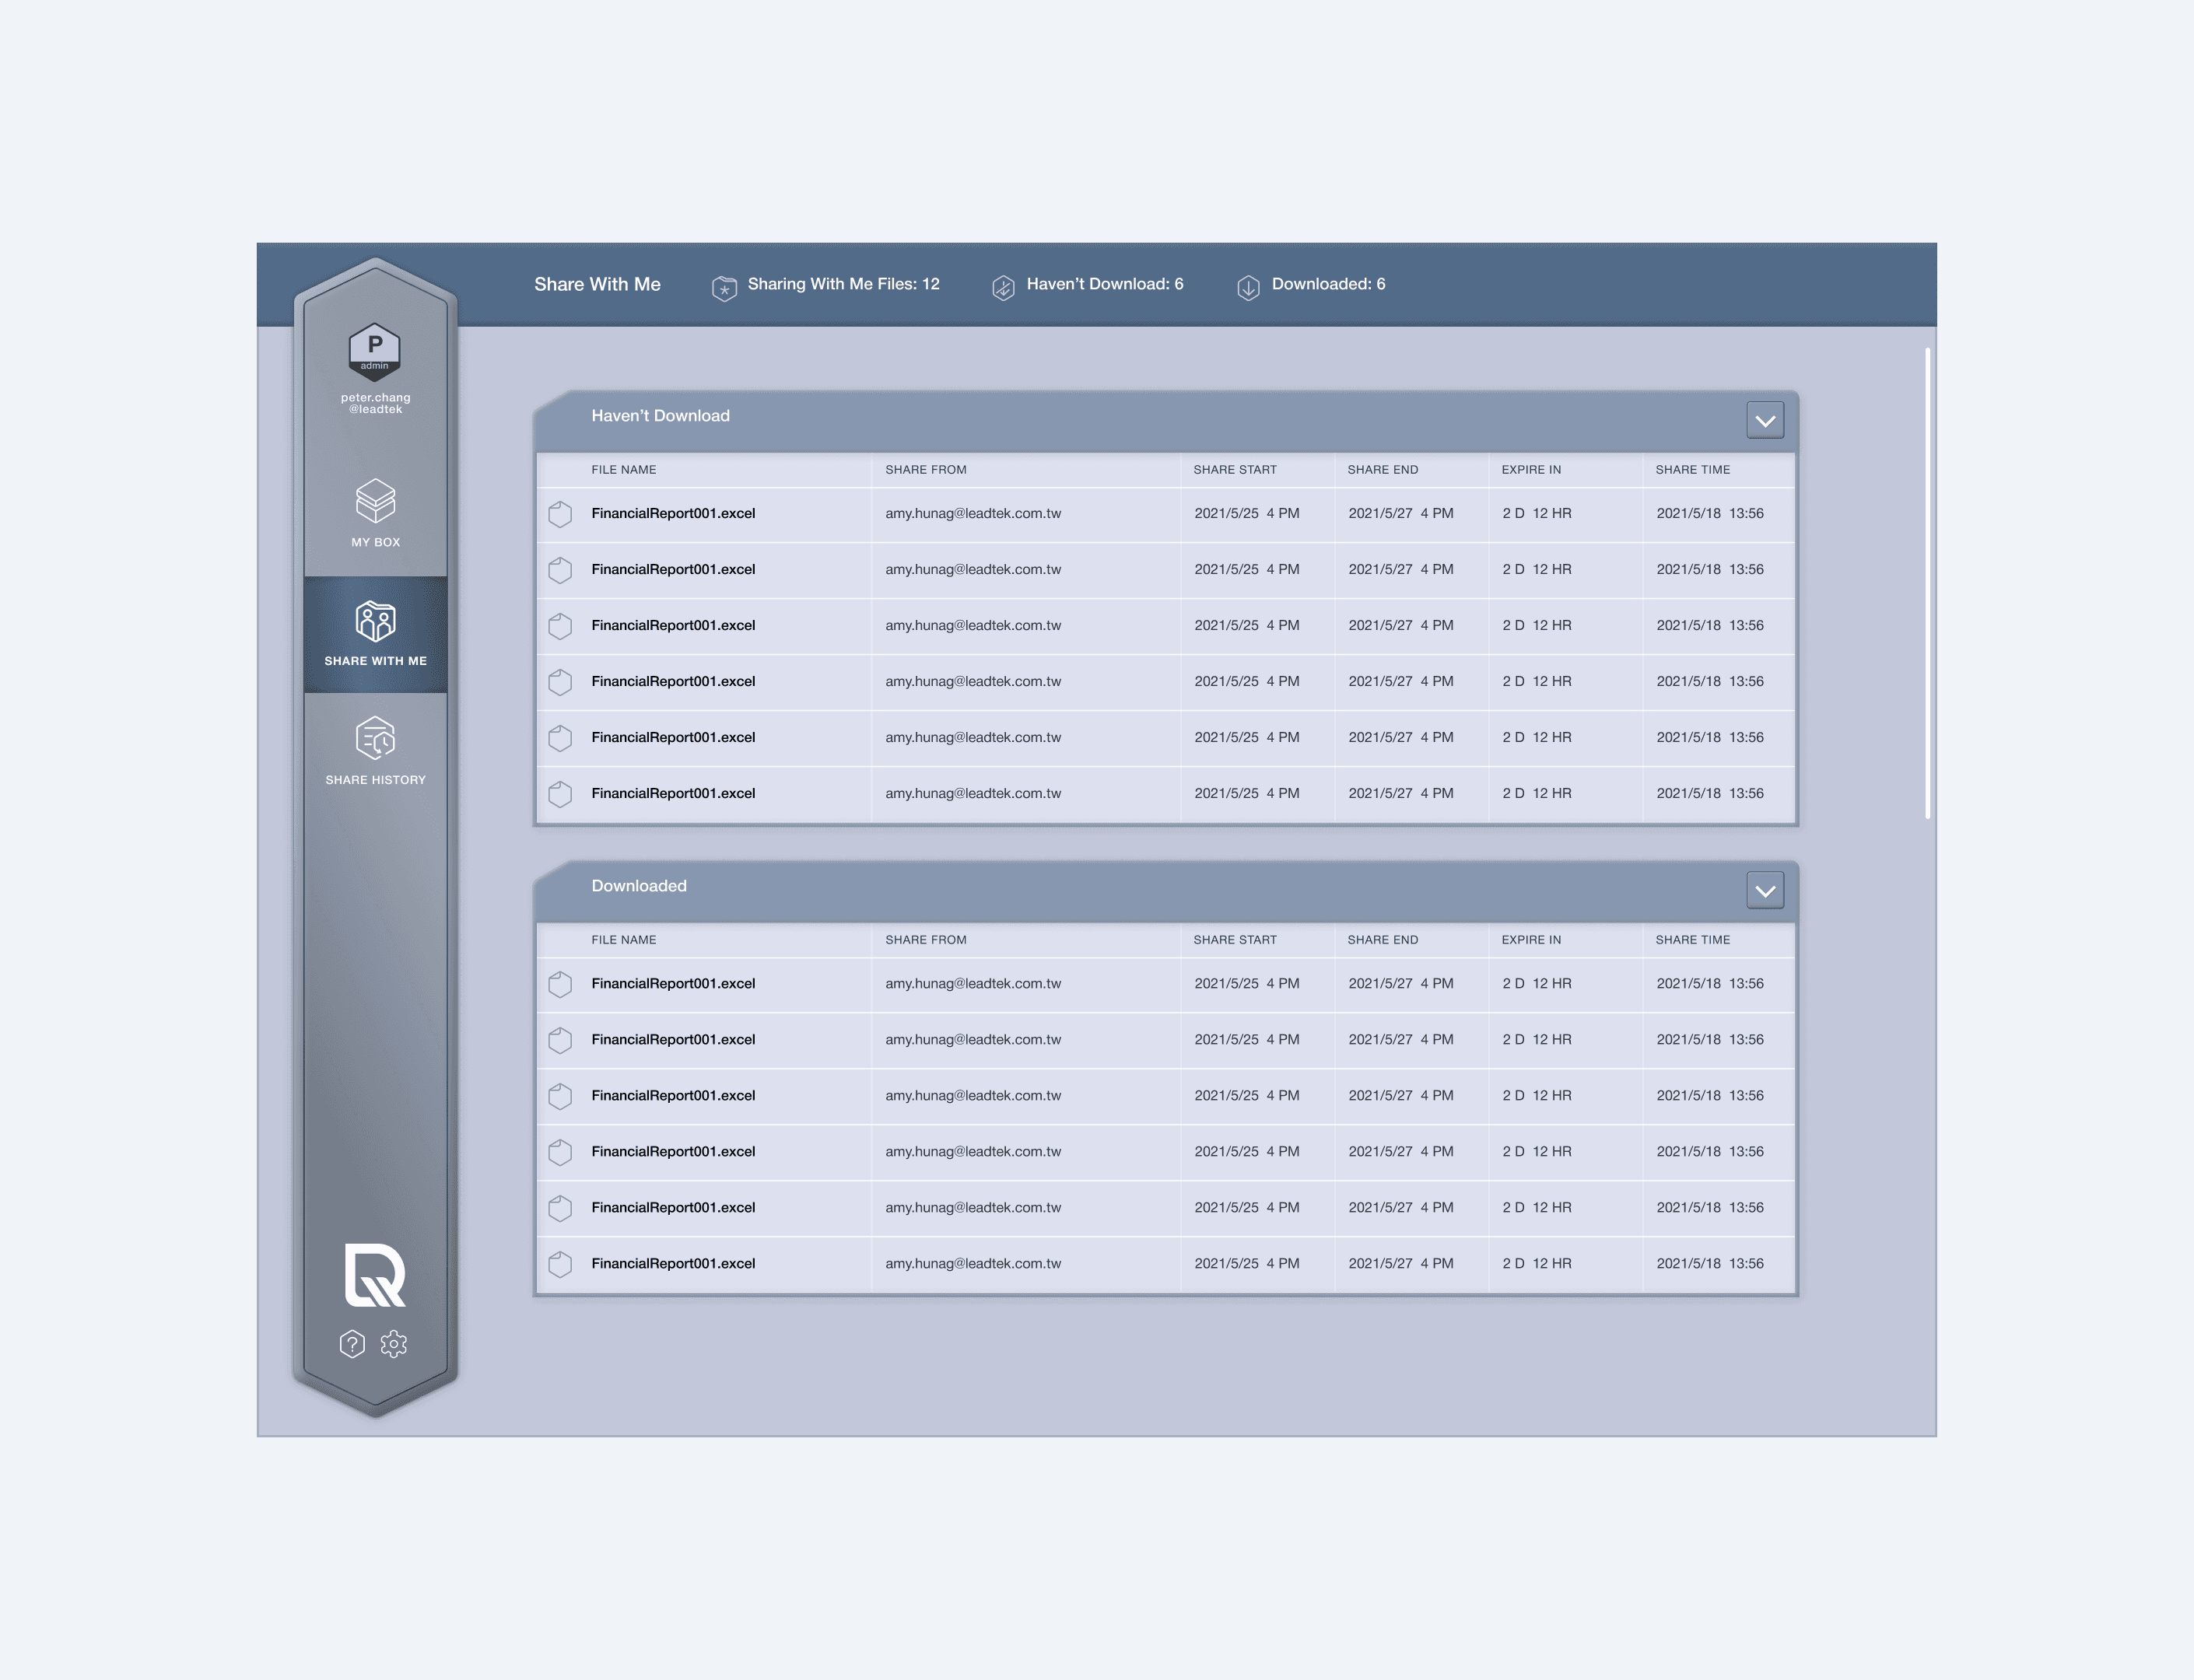This screenshot has height=1680, width=2194.
Task: Check the last row in Haven't Download table
Action: point(560,794)
